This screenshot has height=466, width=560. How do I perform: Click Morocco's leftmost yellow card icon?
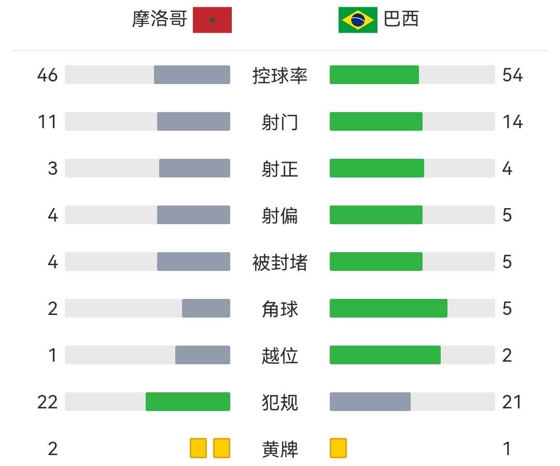coord(198,448)
